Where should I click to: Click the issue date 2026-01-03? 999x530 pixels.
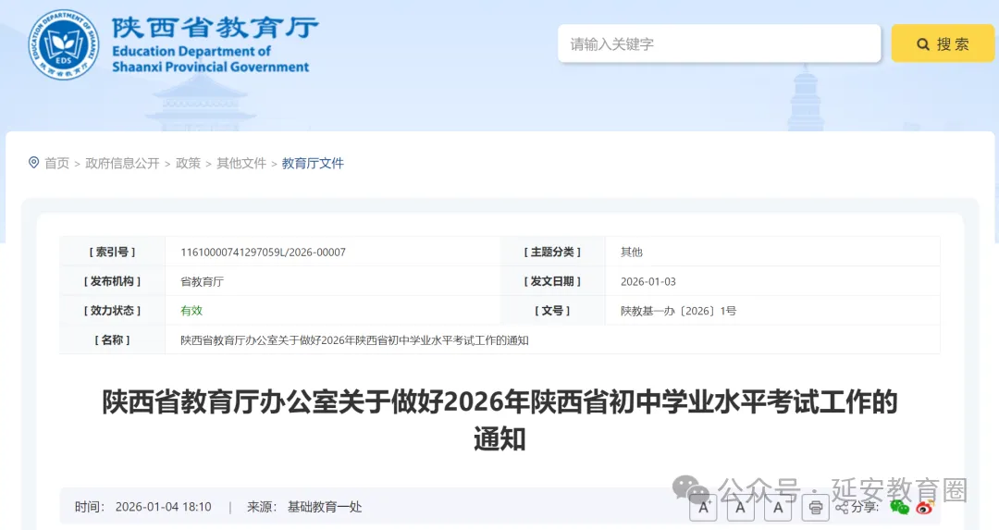[647, 281]
